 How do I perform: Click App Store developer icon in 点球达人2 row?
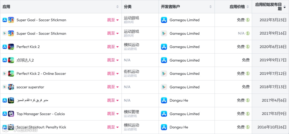pos(164,60)
